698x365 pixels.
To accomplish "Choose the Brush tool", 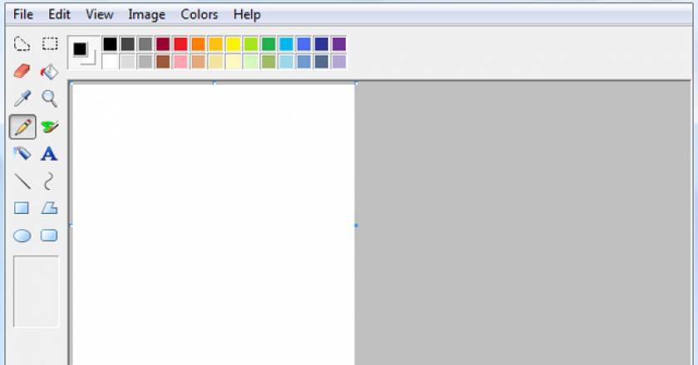I will pos(49,127).
